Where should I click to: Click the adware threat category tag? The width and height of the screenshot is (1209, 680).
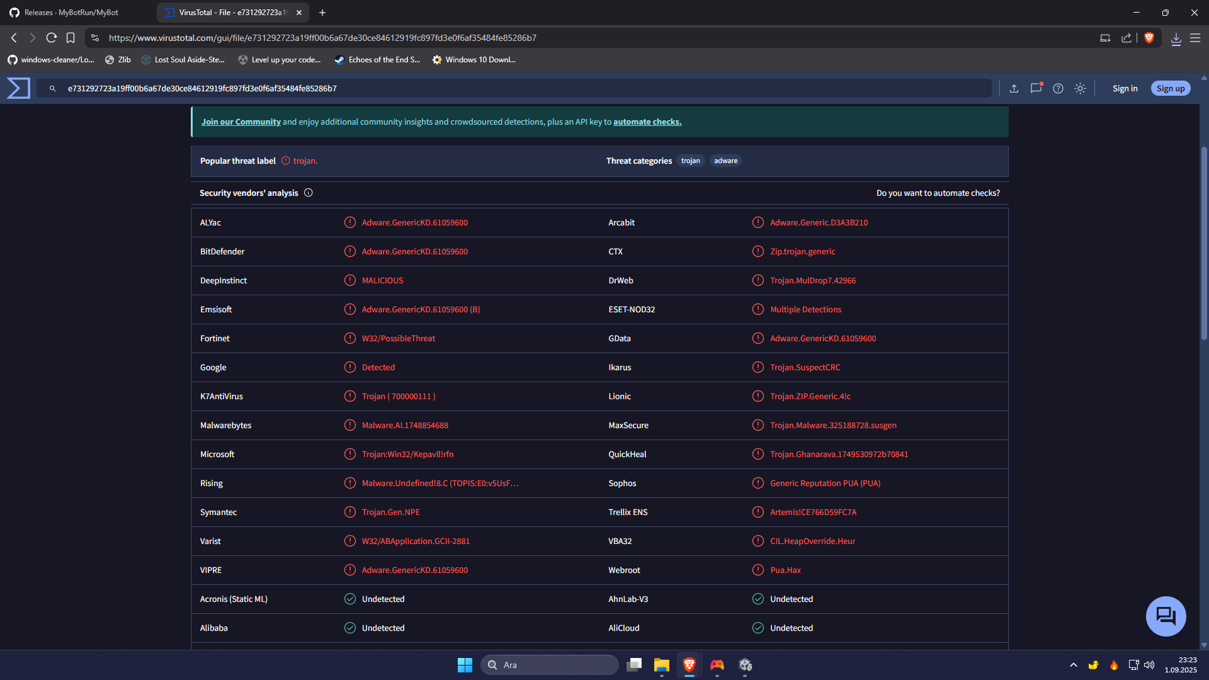pos(725,161)
